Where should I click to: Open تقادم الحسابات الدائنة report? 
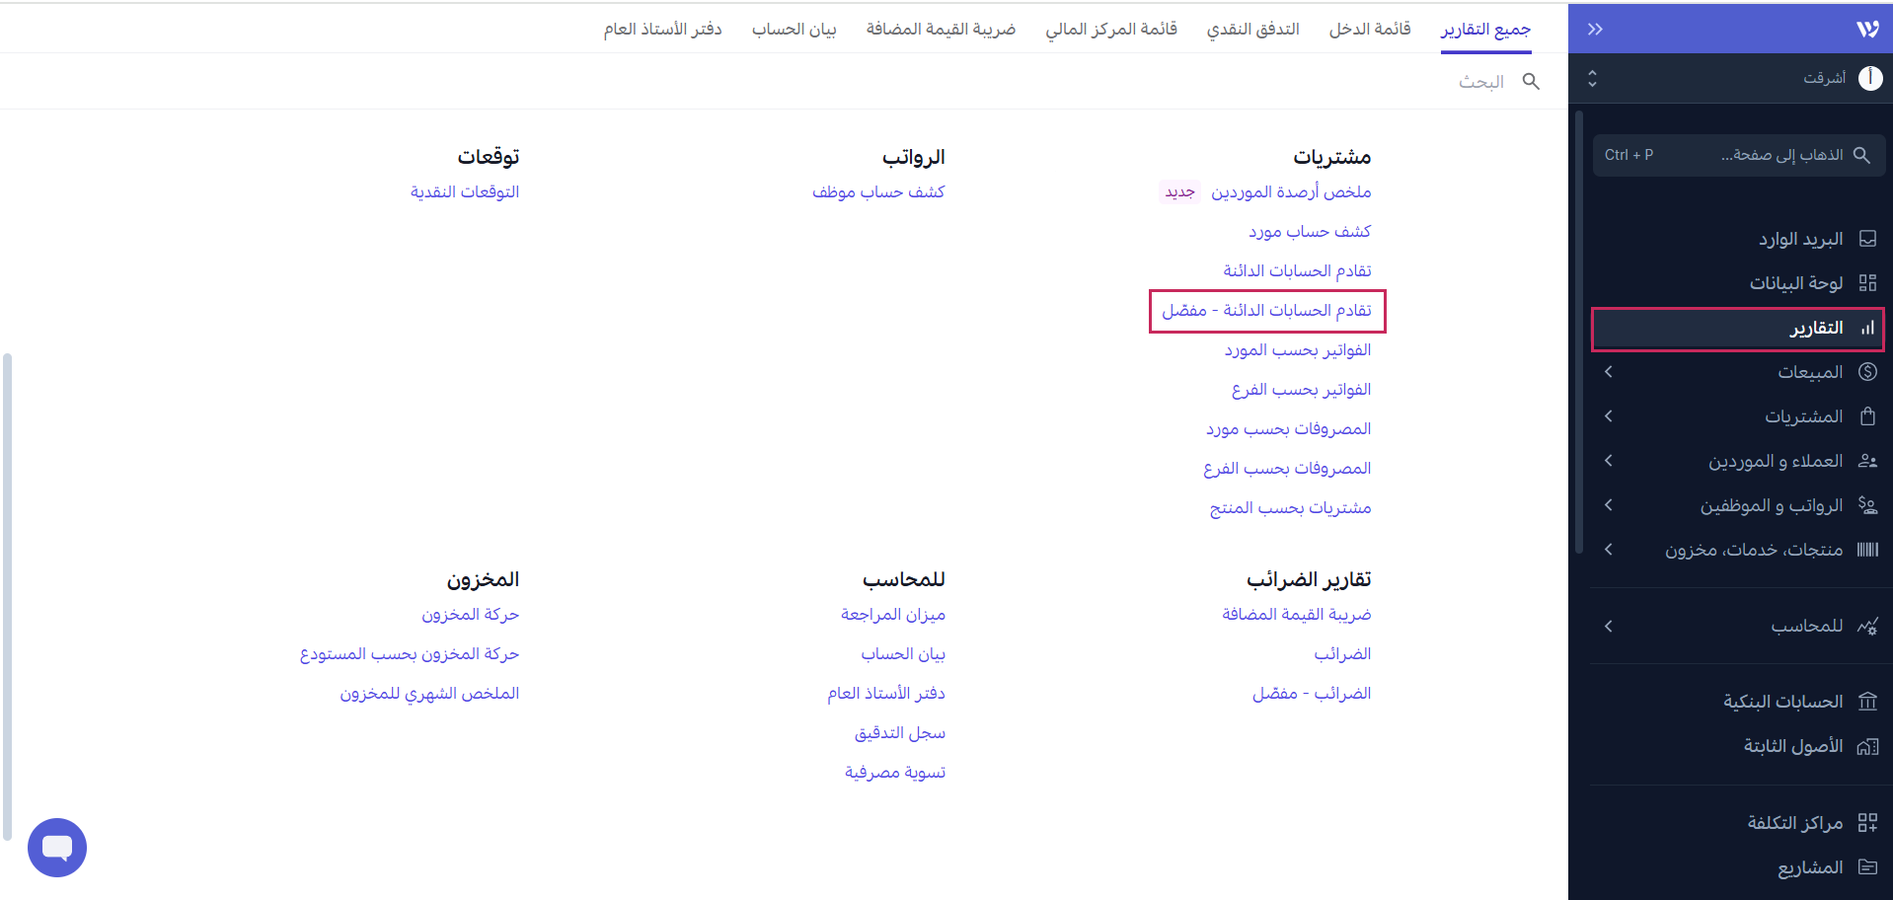pos(1297,271)
